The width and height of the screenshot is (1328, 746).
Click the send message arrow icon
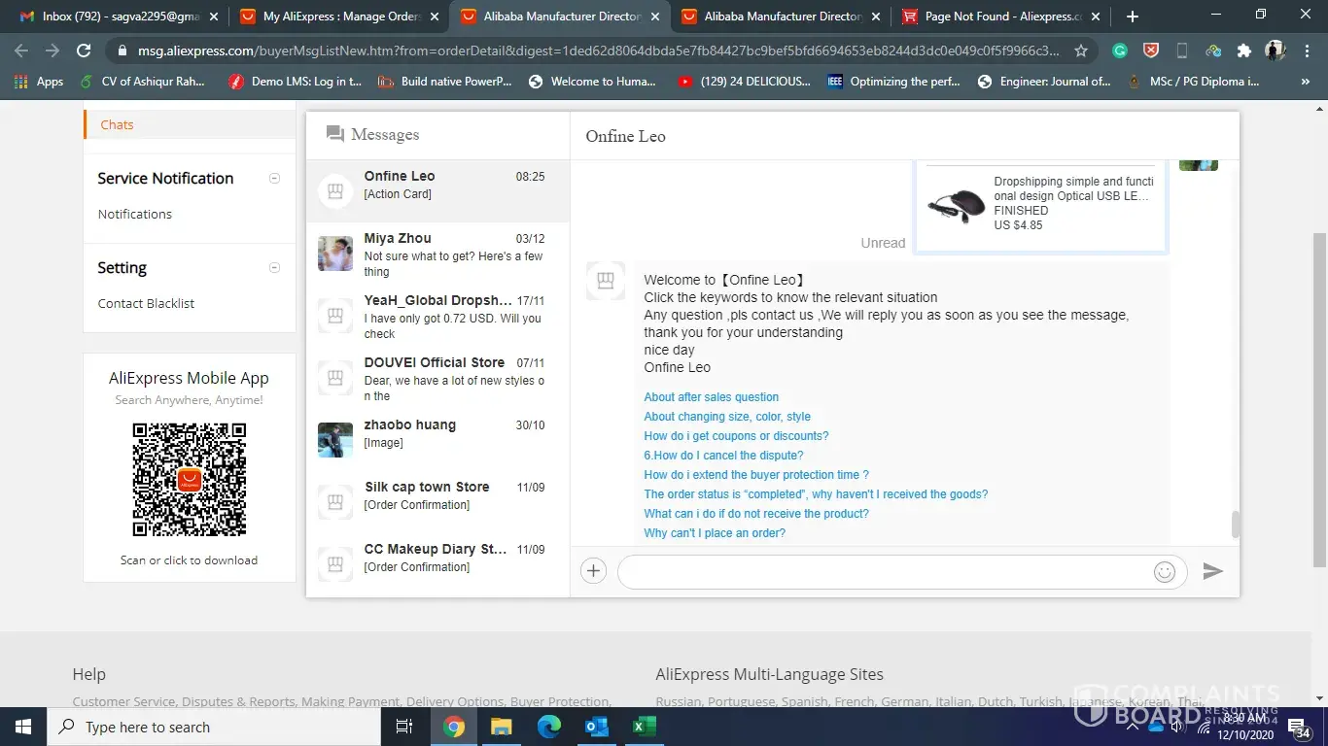click(1212, 571)
